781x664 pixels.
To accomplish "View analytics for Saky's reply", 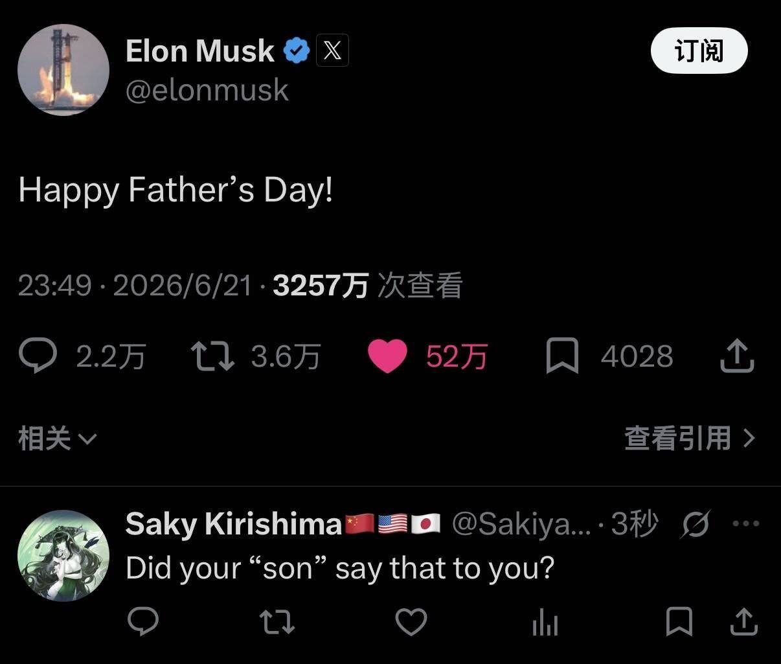I will click(x=545, y=623).
